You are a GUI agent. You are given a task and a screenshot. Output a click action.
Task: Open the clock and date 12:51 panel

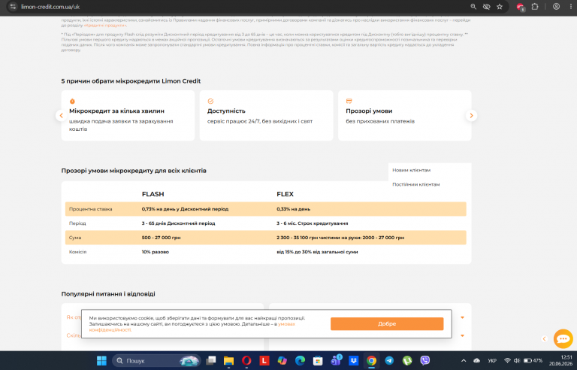(560, 360)
